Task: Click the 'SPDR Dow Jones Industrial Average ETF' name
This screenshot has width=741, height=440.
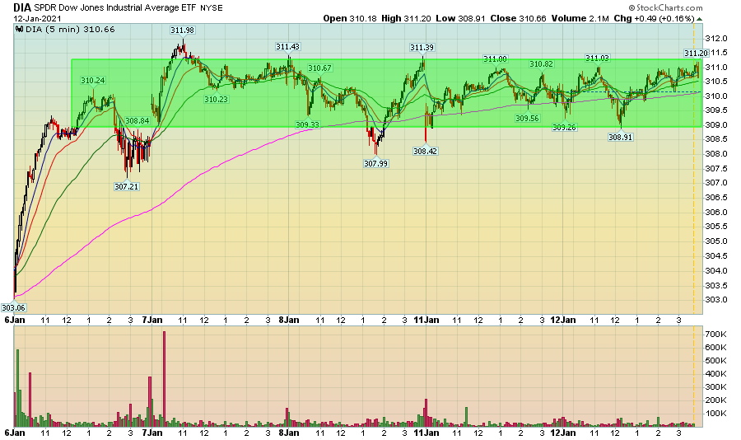Action: 114,8
